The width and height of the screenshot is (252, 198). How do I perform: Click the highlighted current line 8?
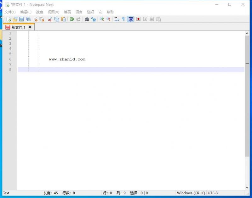tap(131, 70)
